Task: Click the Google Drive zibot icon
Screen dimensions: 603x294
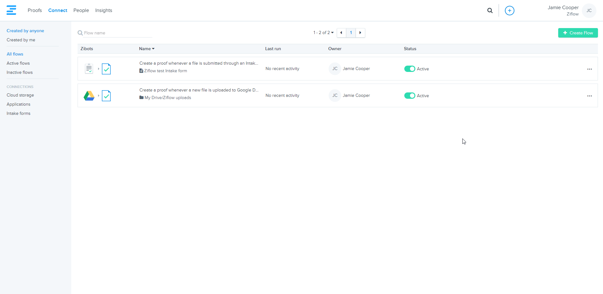Action: click(89, 96)
